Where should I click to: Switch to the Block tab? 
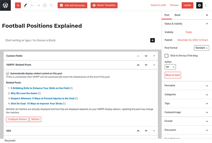coord(178,15)
